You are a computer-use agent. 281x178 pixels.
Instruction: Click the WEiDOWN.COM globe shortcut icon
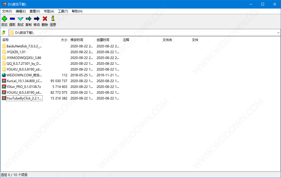[4, 75]
